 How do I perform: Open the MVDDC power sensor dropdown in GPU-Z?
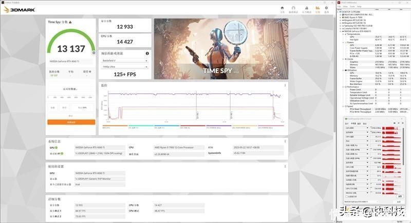coord(367,193)
